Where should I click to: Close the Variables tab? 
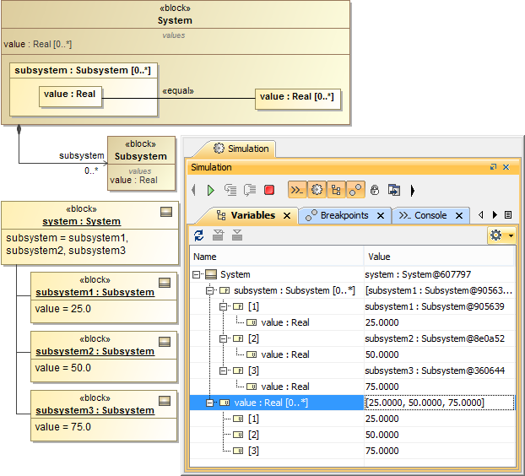coord(287,216)
